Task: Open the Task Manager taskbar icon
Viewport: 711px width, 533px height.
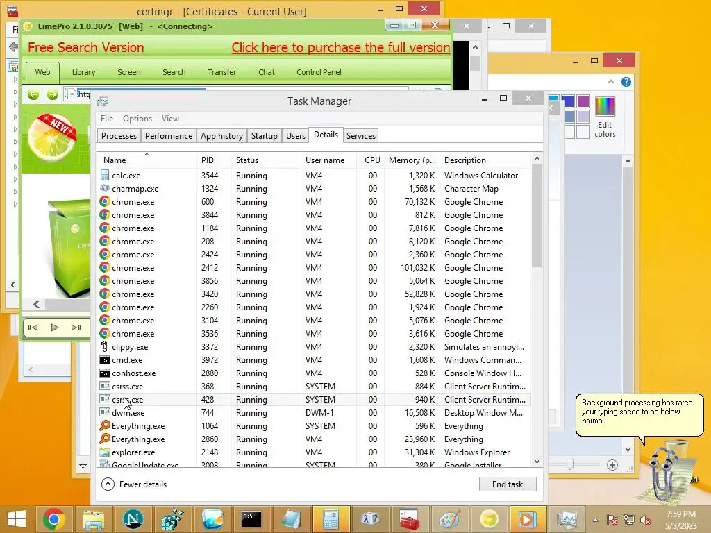Action: [567, 519]
